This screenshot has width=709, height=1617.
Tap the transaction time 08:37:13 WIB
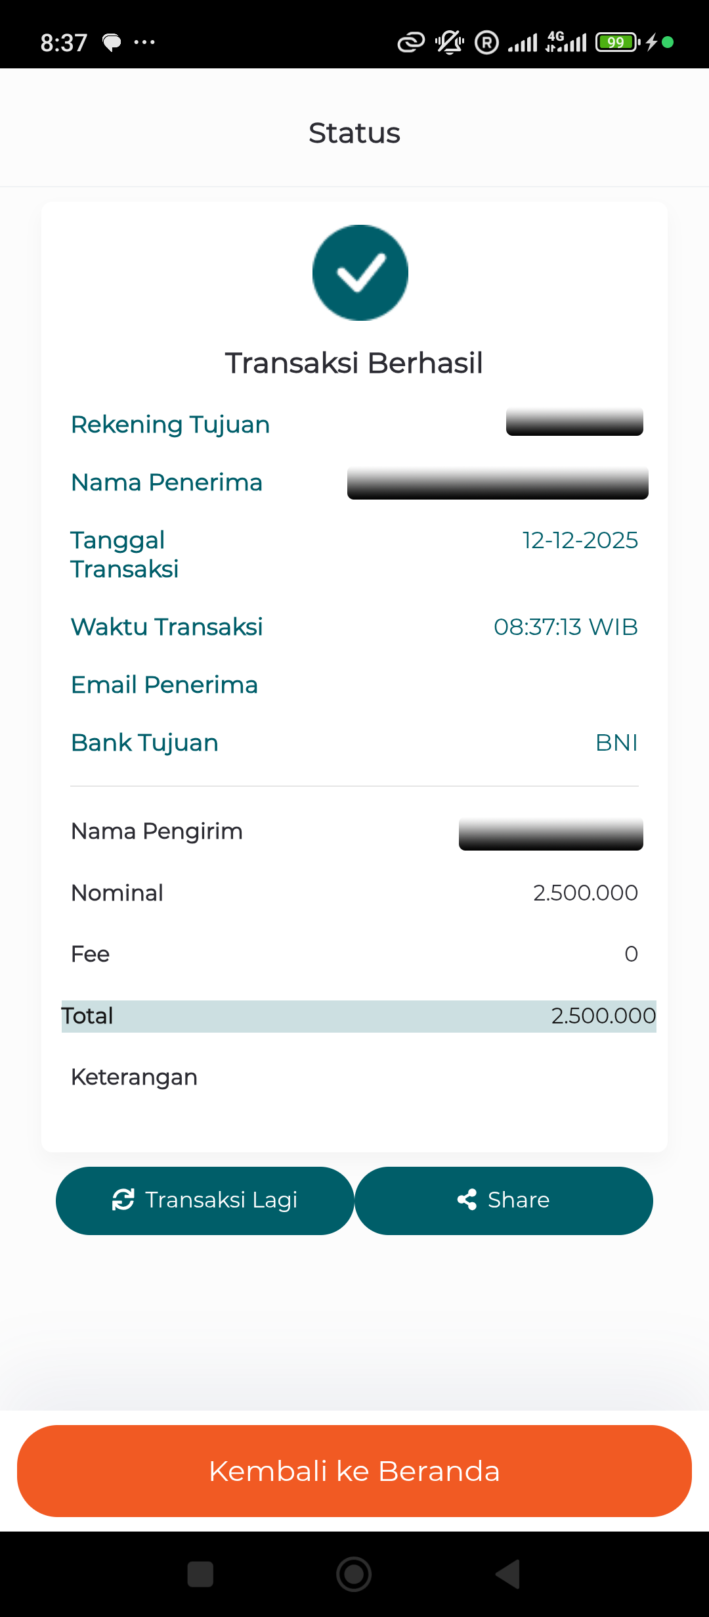[565, 627]
